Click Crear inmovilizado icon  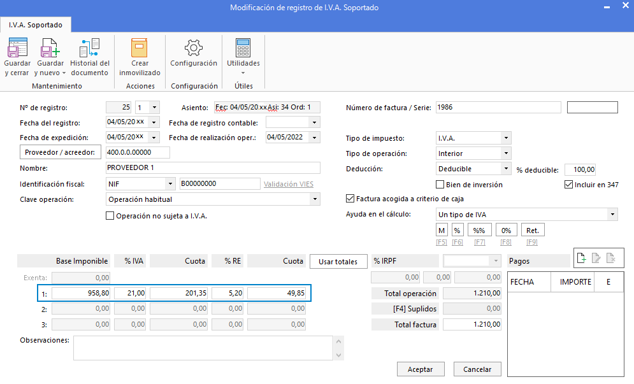coord(140,48)
